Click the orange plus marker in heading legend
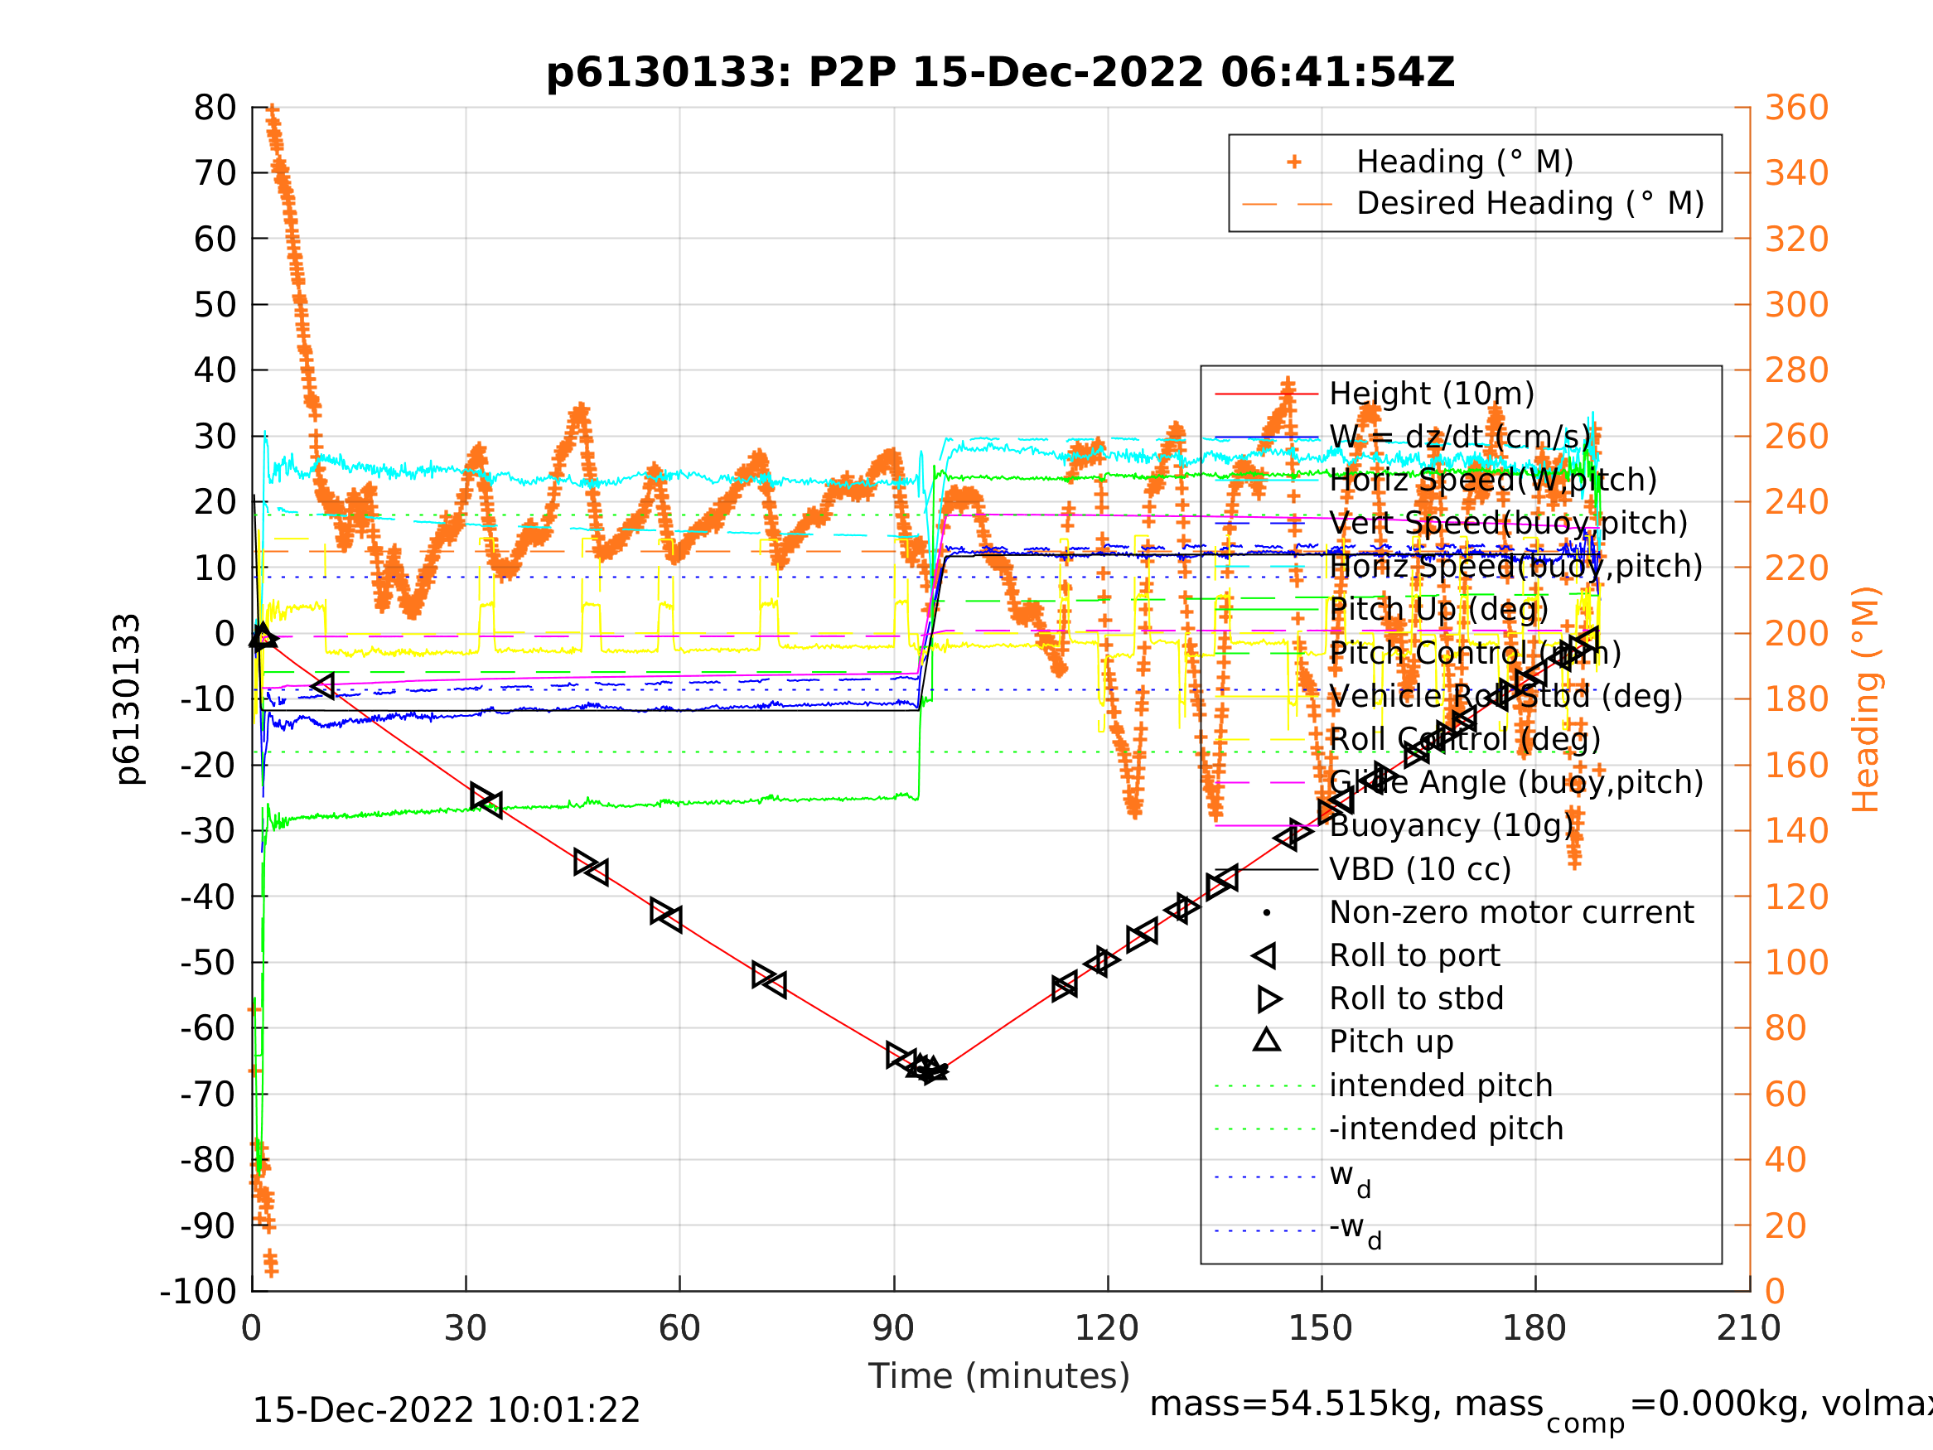 click(1294, 162)
